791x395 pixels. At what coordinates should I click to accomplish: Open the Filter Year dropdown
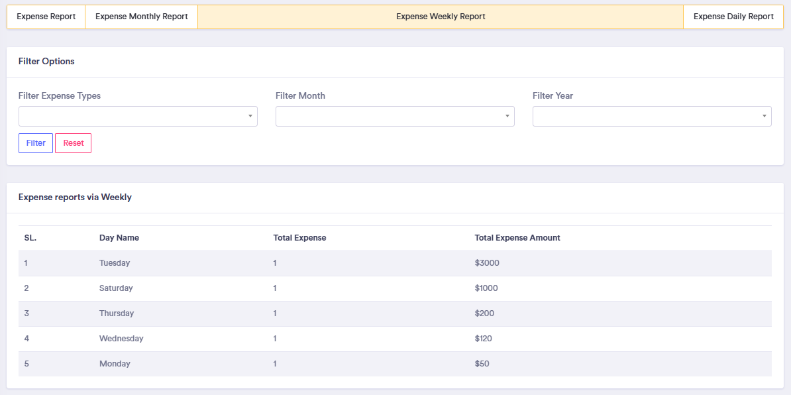point(652,116)
